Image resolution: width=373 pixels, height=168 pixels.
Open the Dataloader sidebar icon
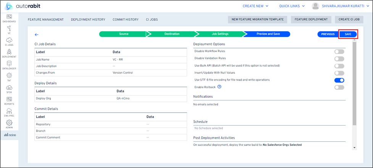pos(9,65)
